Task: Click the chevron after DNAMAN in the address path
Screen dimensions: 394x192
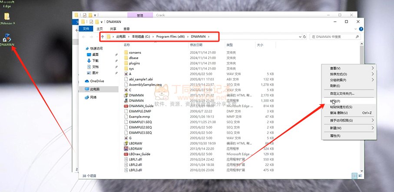Action: (209, 36)
